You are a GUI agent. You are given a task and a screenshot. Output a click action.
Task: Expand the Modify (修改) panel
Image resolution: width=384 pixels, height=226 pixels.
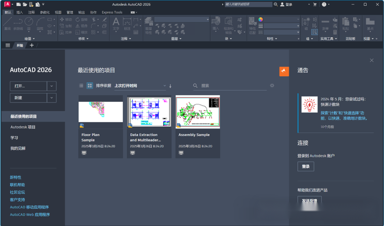tap(83, 39)
